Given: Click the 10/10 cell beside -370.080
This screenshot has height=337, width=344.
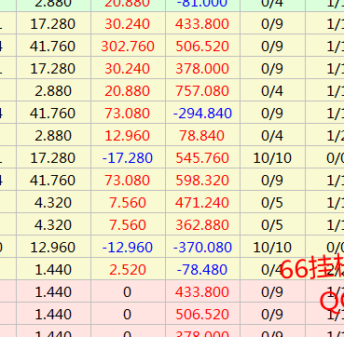Looking at the screenshot, I should click(272, 248).
